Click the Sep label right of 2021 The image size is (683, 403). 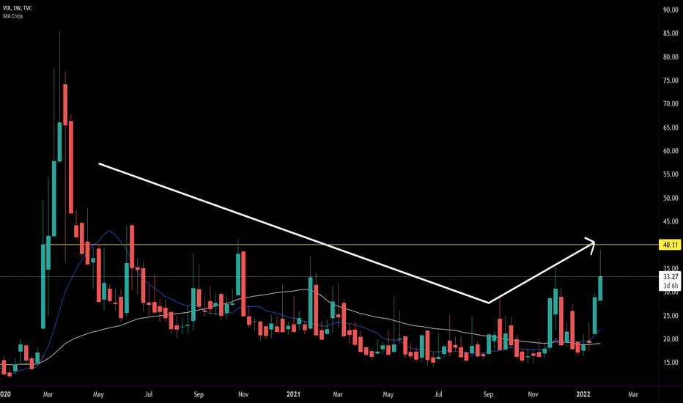[488, 394]
